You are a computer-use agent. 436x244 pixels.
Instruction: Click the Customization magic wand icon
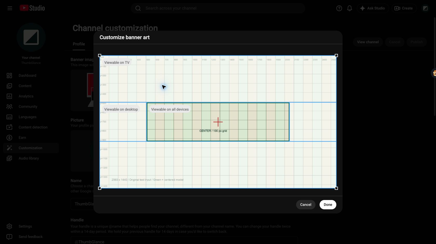click(9, 148)
